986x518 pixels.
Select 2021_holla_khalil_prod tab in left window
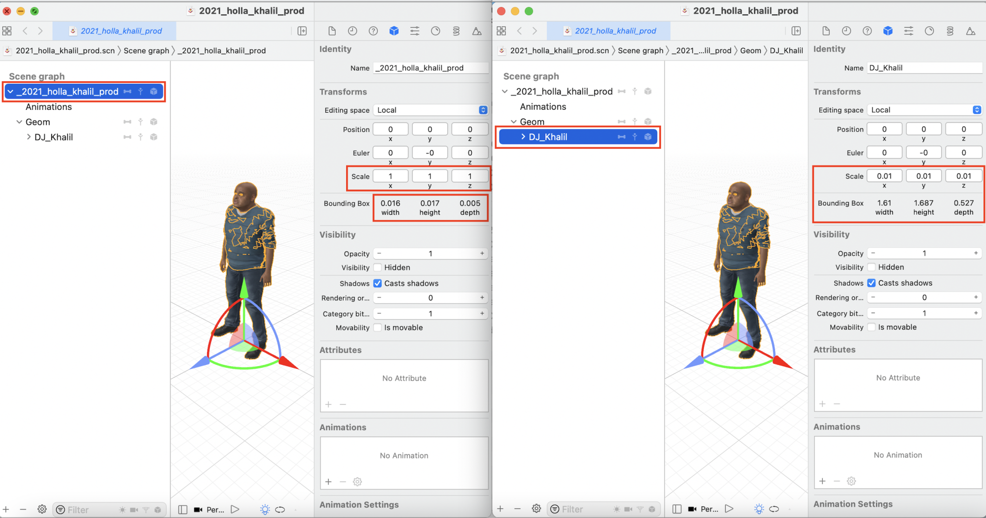(114, 31)
